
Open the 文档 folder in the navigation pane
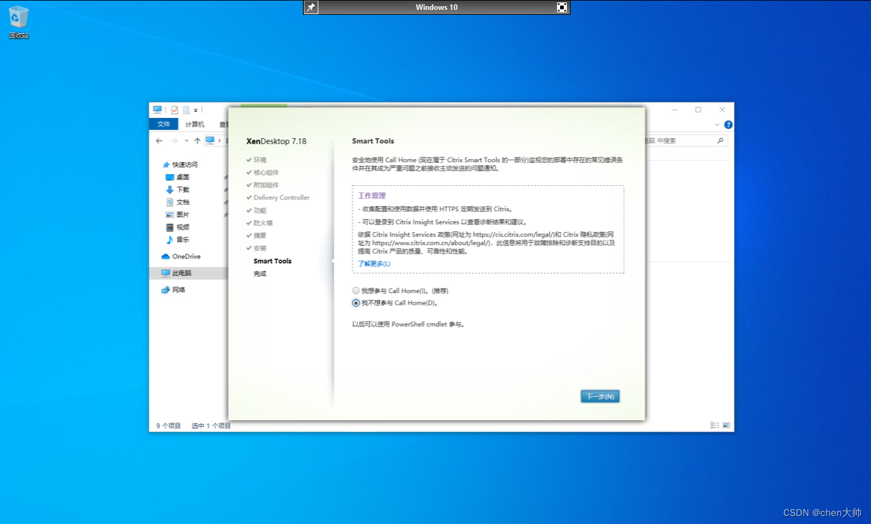pyautogui.click(x=183, y=202)
